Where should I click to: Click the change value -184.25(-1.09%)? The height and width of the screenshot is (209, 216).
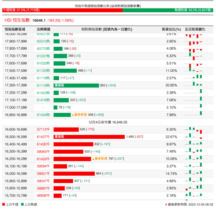(60, 21)
